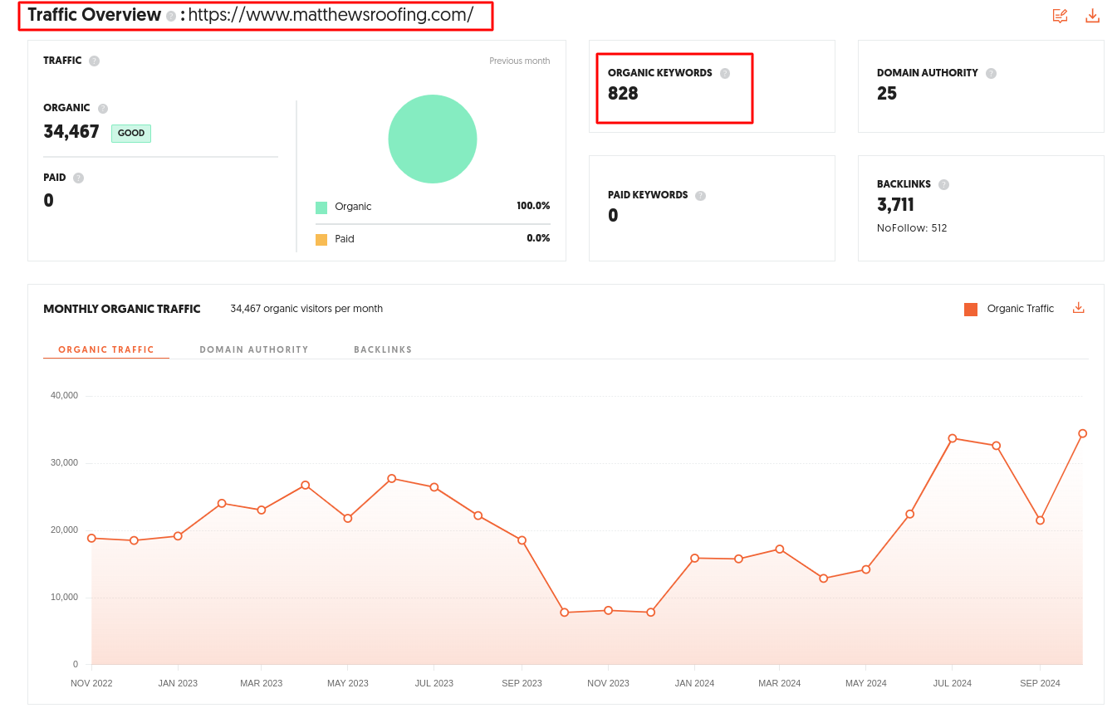Viewport: 1117px width, 708px height.
Task: Select the ORGANIC TRAFFIC tab
Action: (x=106, y=349)
